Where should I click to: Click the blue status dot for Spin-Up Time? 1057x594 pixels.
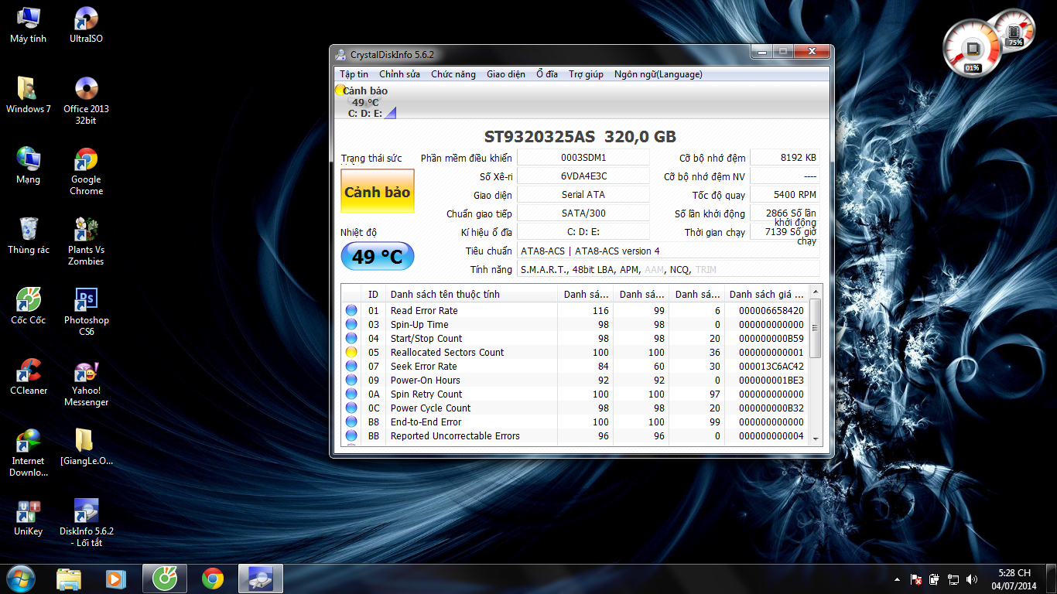[x=351, y=324]
